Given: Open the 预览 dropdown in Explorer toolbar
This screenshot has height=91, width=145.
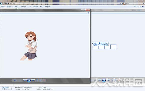Looking at the screenshot, I should point(10,6).
